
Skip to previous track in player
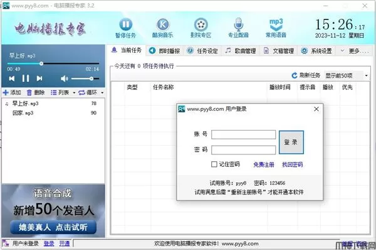click(x=12, y=79)
